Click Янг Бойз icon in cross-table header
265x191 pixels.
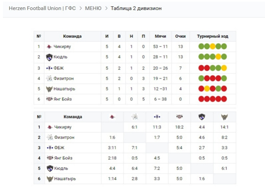pyautogui.click(x=179, y=117)
